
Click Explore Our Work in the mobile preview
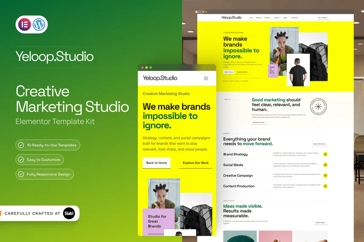point(196,163)
